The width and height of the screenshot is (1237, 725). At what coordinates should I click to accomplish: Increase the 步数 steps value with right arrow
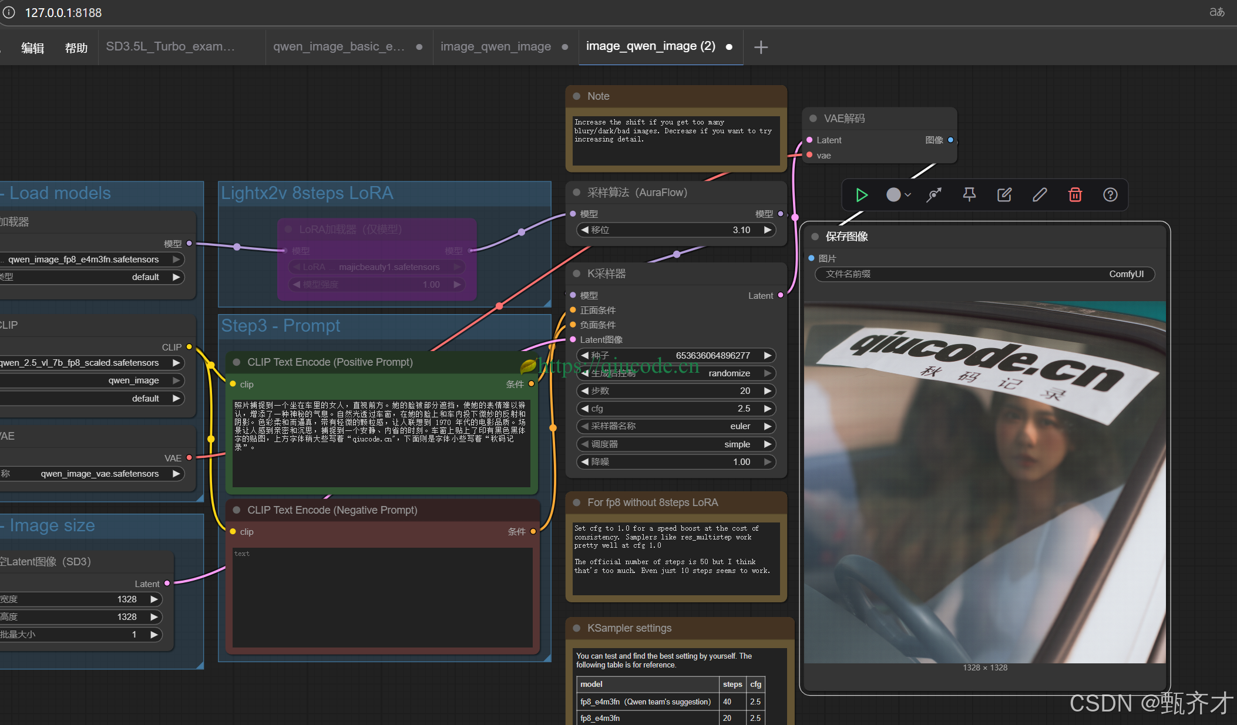tap(767, 391)
